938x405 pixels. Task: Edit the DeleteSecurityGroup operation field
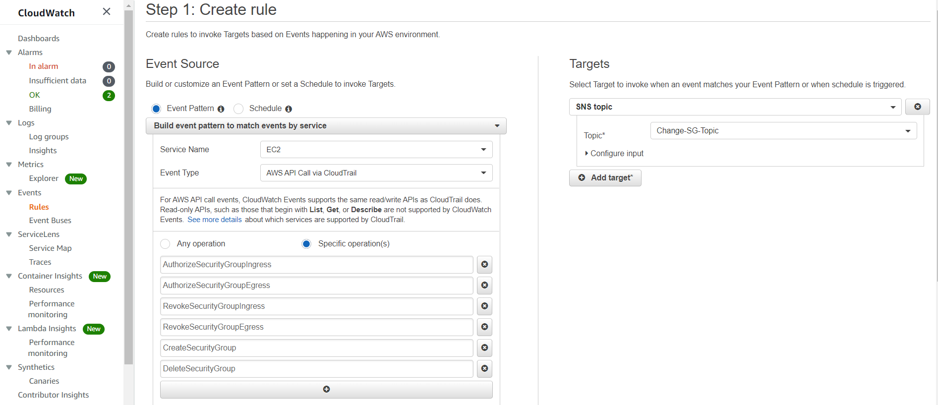[x=317, y=369]
